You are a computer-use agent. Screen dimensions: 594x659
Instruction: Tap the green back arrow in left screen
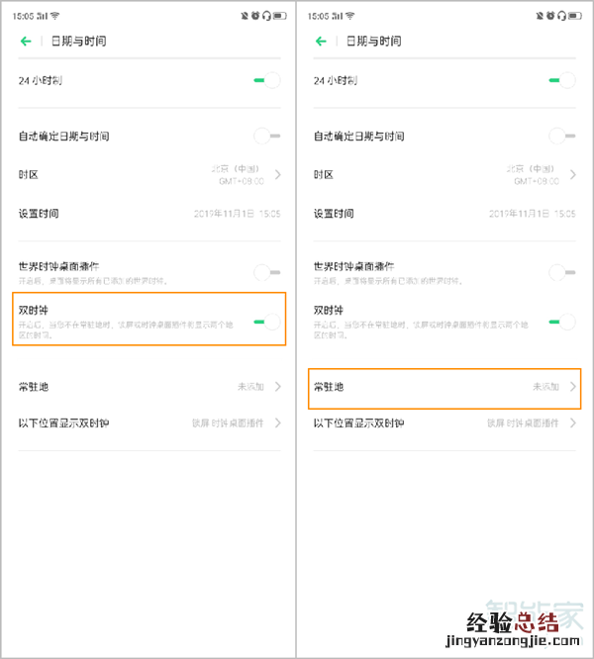(26, 42)
